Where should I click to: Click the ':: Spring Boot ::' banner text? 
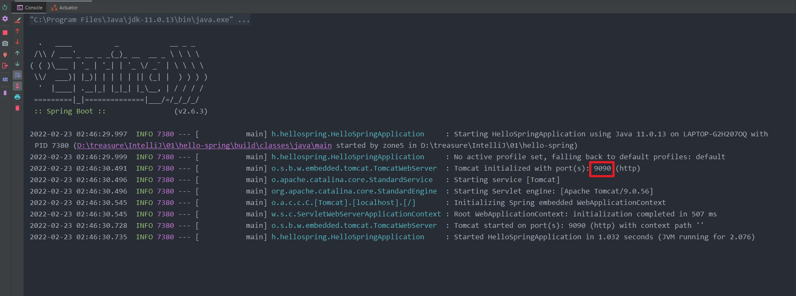click(70, 111)
